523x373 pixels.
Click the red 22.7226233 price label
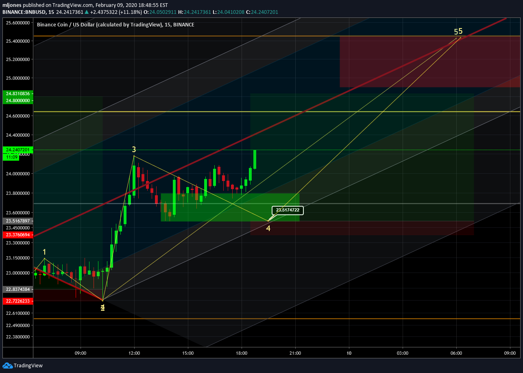[17, 301]
